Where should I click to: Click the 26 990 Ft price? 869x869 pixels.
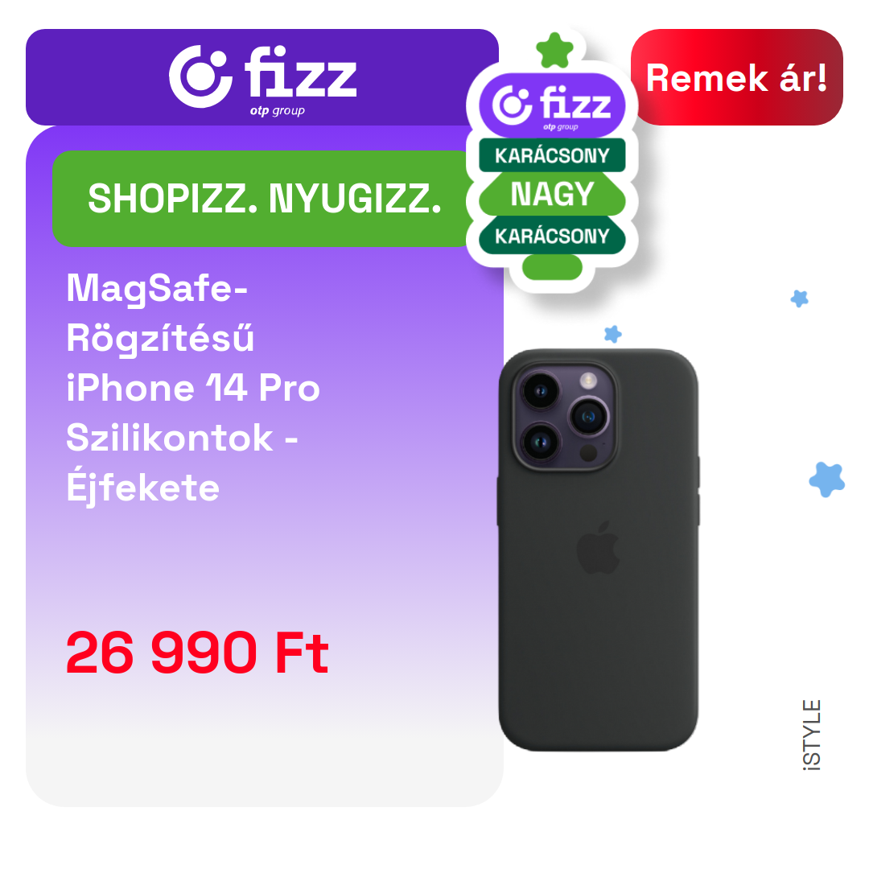point(197,653)
